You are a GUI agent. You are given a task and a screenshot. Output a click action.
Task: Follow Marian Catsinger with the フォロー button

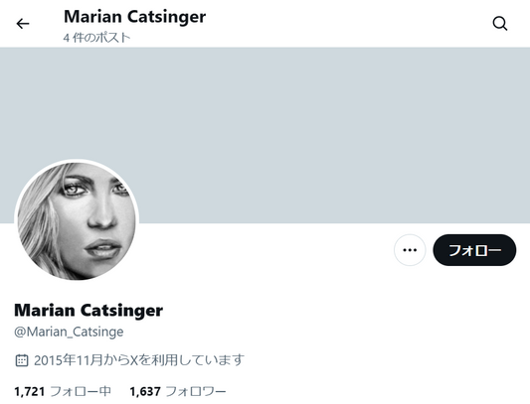coord(474,250)
